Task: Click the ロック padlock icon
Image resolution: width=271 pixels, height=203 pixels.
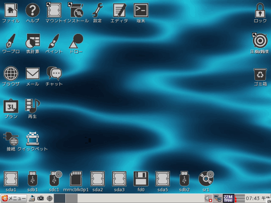Action: tap(260, 10)
